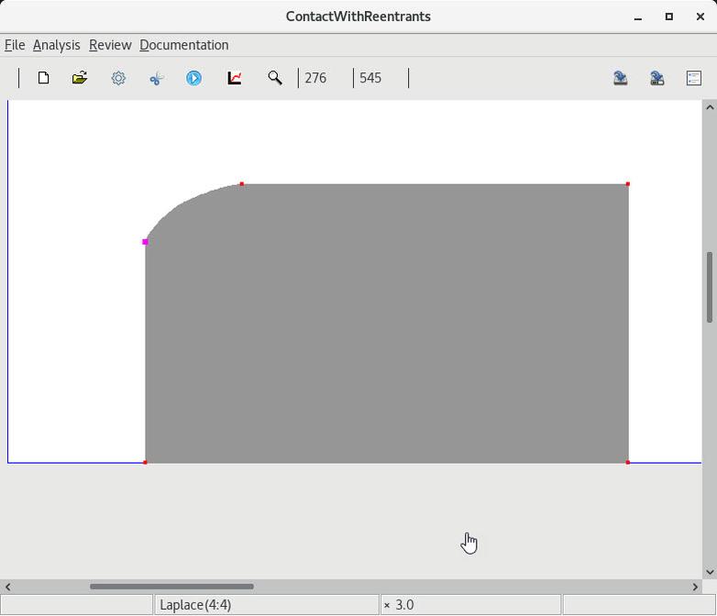Open the graph chart tool
The height and width of the screenshot is (616, 717).
pyautogui.click(x=235, y=79)
